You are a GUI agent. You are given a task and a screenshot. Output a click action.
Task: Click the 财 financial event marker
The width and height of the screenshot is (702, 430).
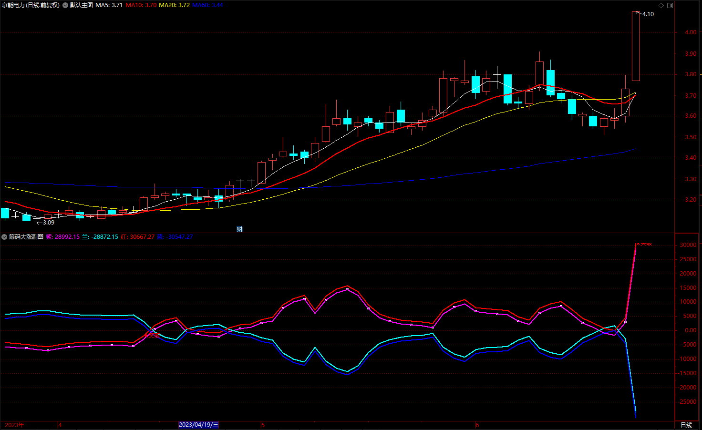coord(239,229)
